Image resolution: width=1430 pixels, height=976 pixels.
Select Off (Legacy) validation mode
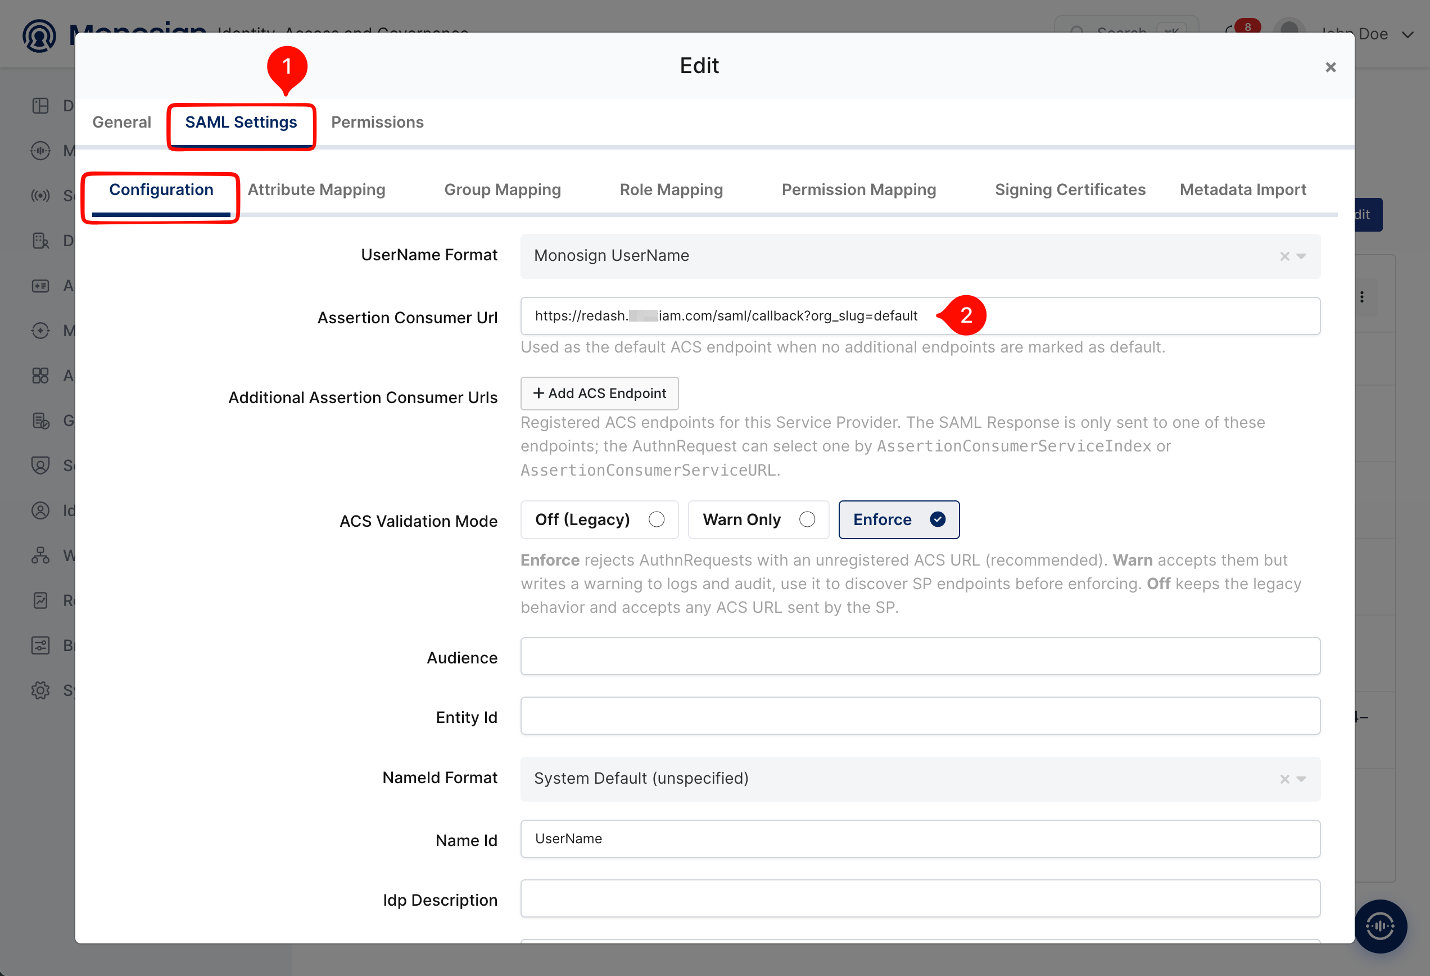tap(599, 519)
